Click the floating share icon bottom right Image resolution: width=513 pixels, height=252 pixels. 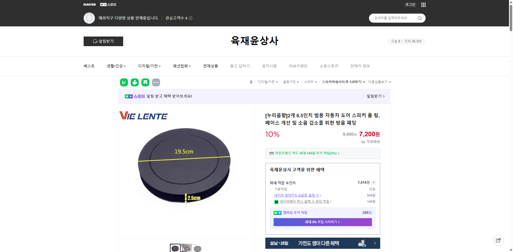click(498, 240)
